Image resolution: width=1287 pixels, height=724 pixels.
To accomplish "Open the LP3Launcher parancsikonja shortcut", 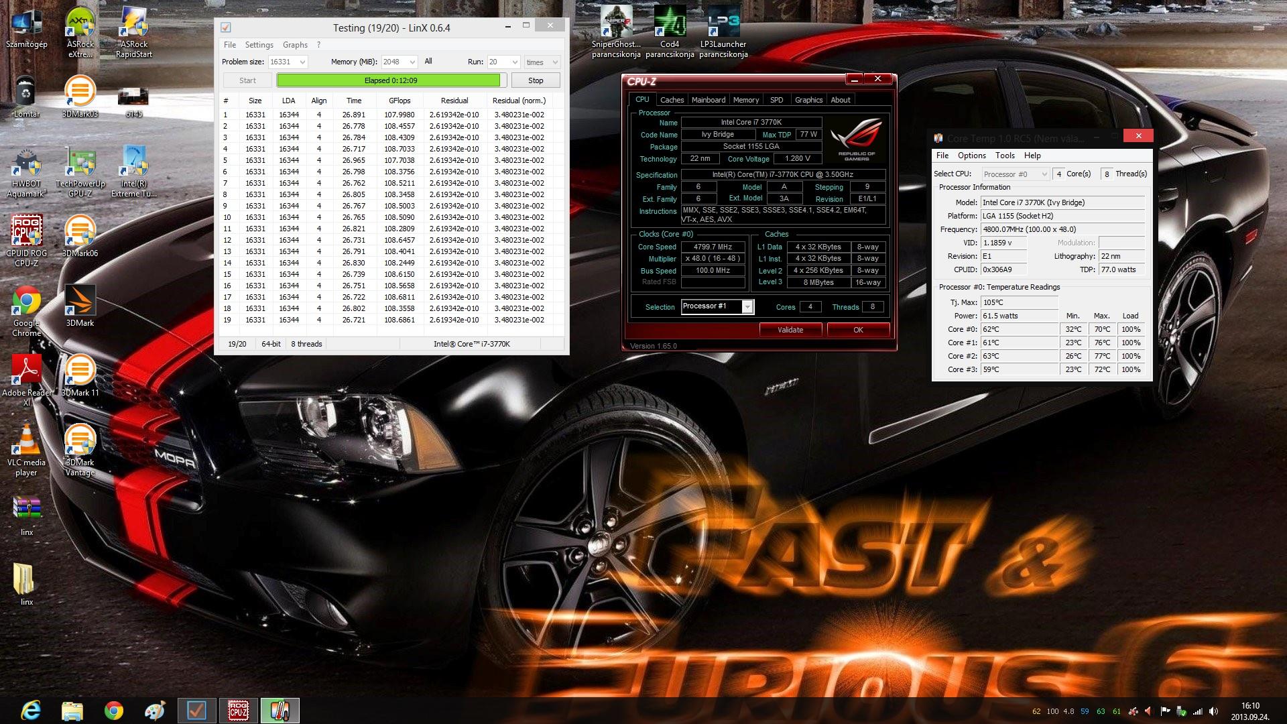I will [x=723, y=32].
